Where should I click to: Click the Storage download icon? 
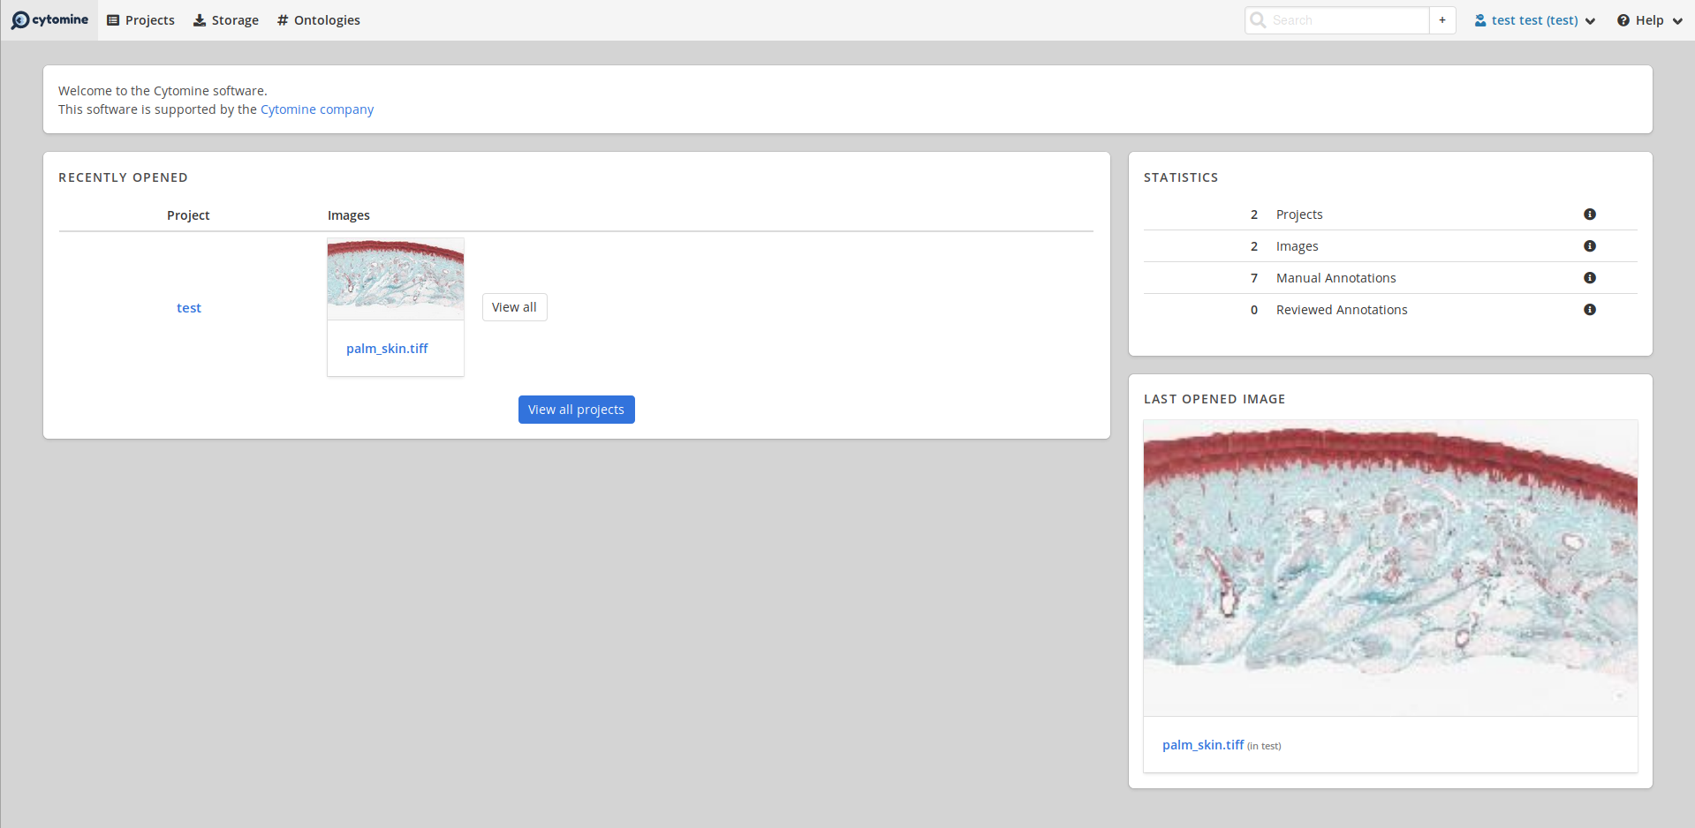(198, 19)
